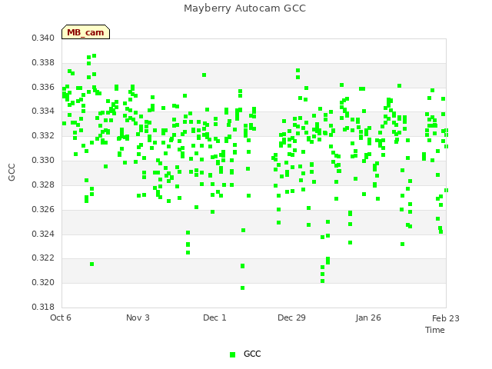This screenshot has height=369, width=492.
Task: Click the 0.326 y-axis tick label
Action: tap(43, 209)
